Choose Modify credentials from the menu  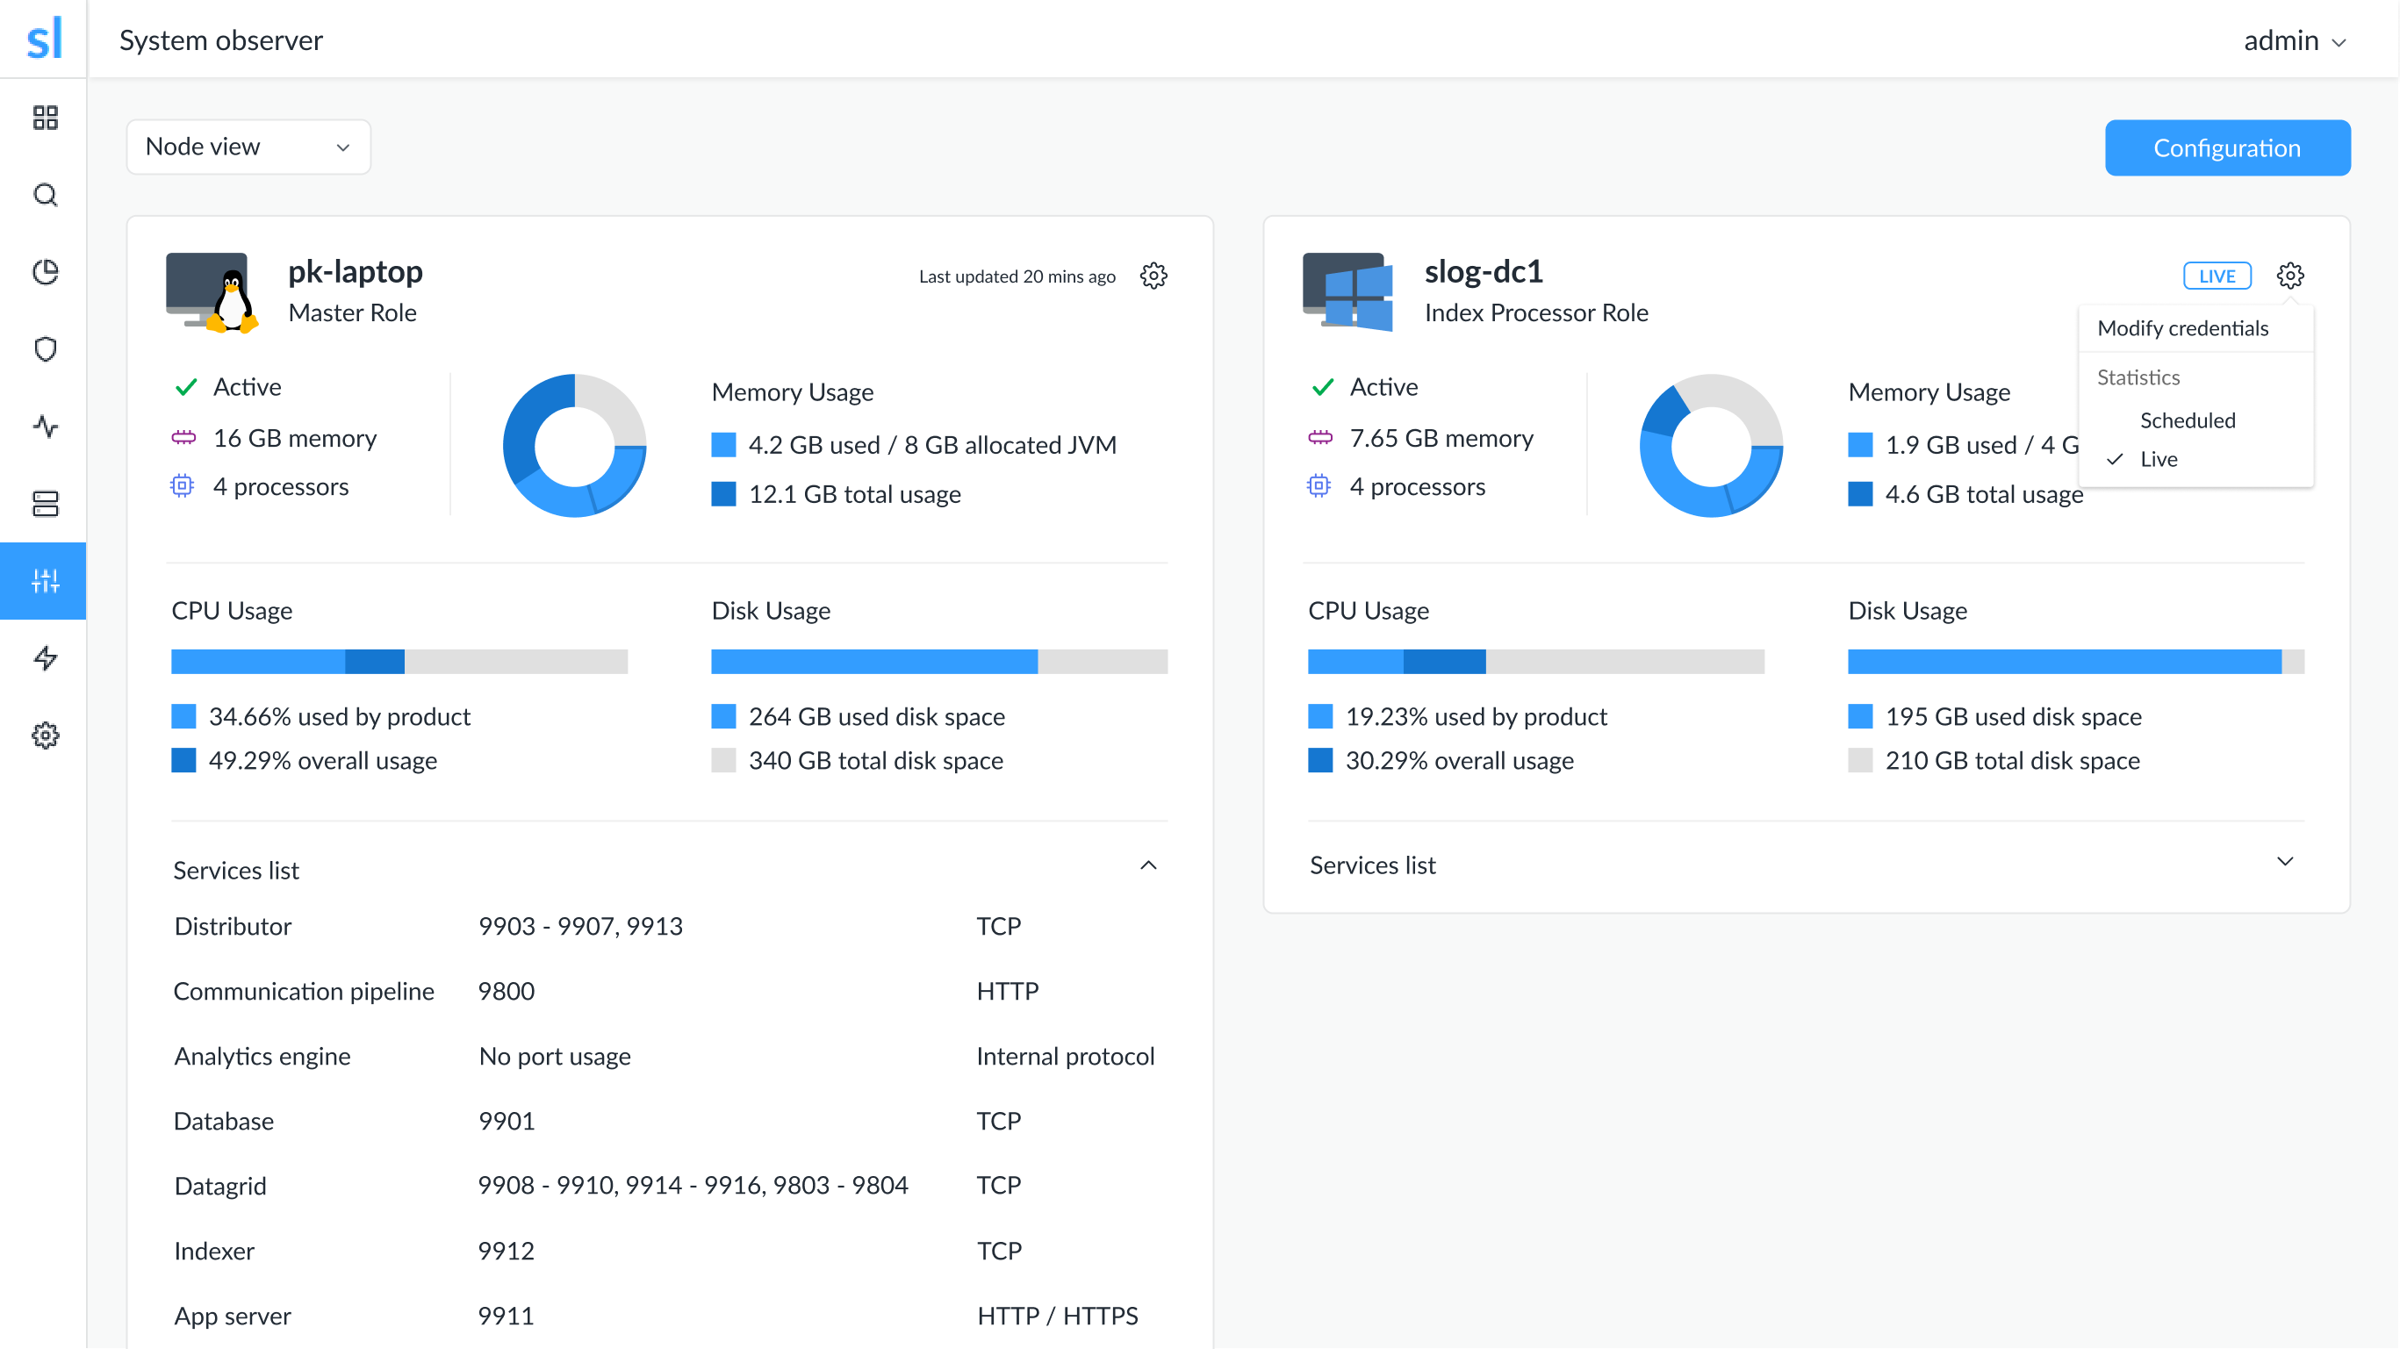click(x=2183, y=328)
